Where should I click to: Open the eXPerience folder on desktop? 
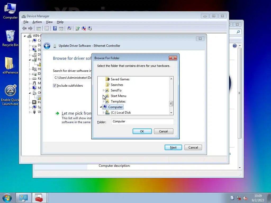(10, 66)
